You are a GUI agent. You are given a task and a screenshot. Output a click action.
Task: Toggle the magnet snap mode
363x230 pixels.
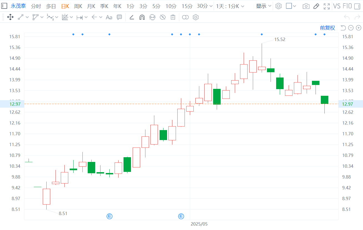(x=142, y=17)
